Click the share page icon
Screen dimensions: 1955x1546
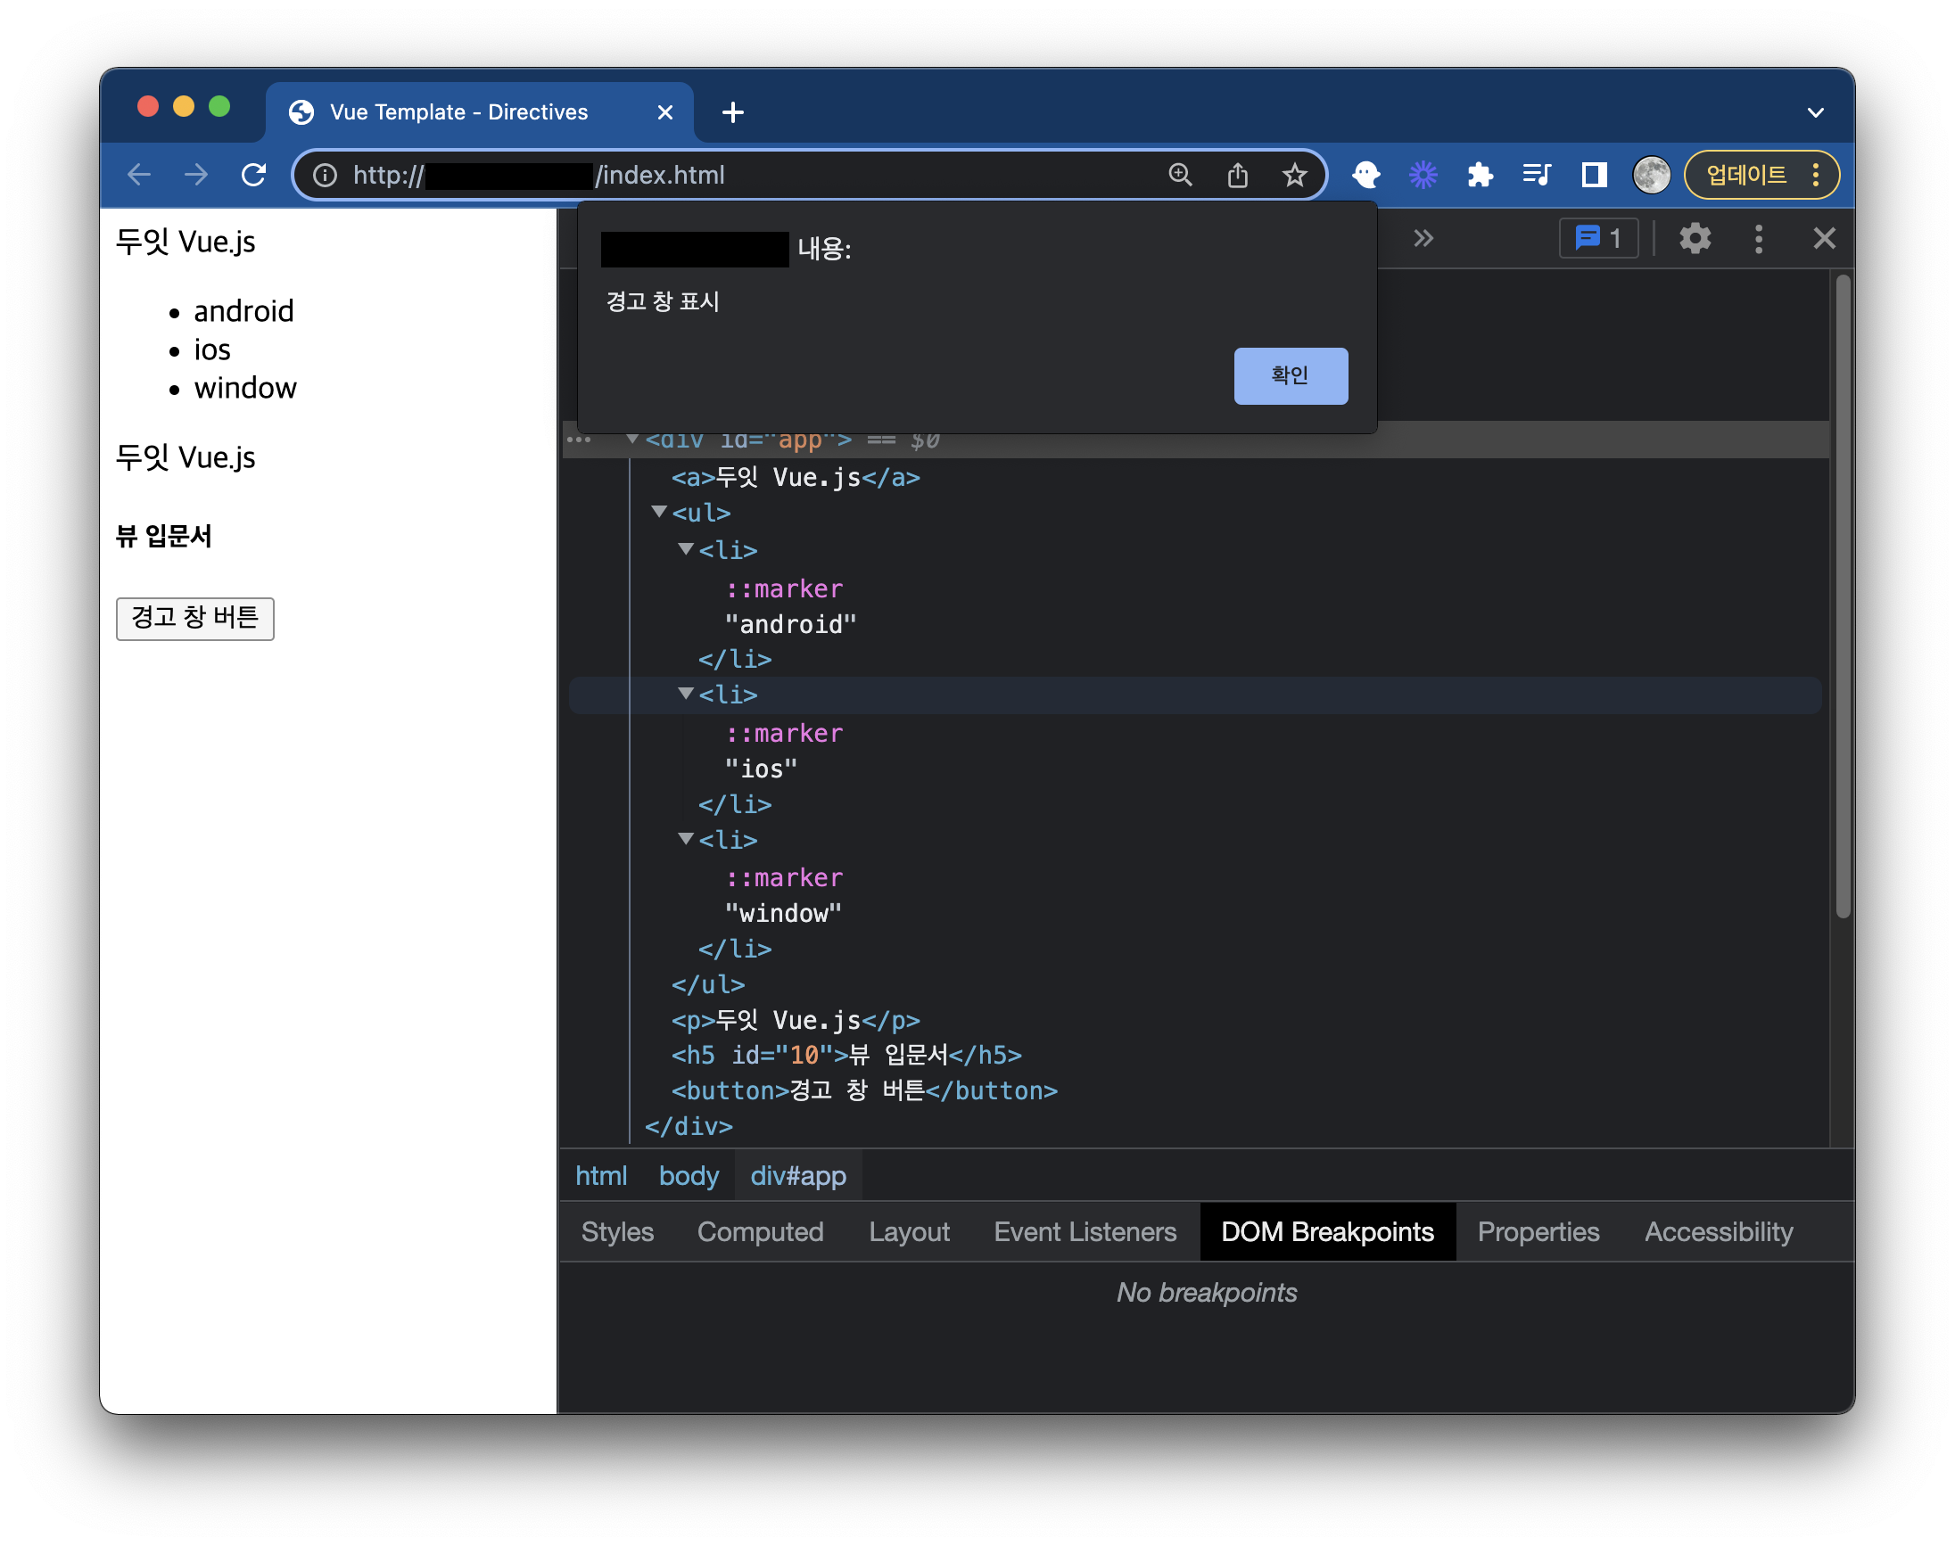pos(1237,175)
